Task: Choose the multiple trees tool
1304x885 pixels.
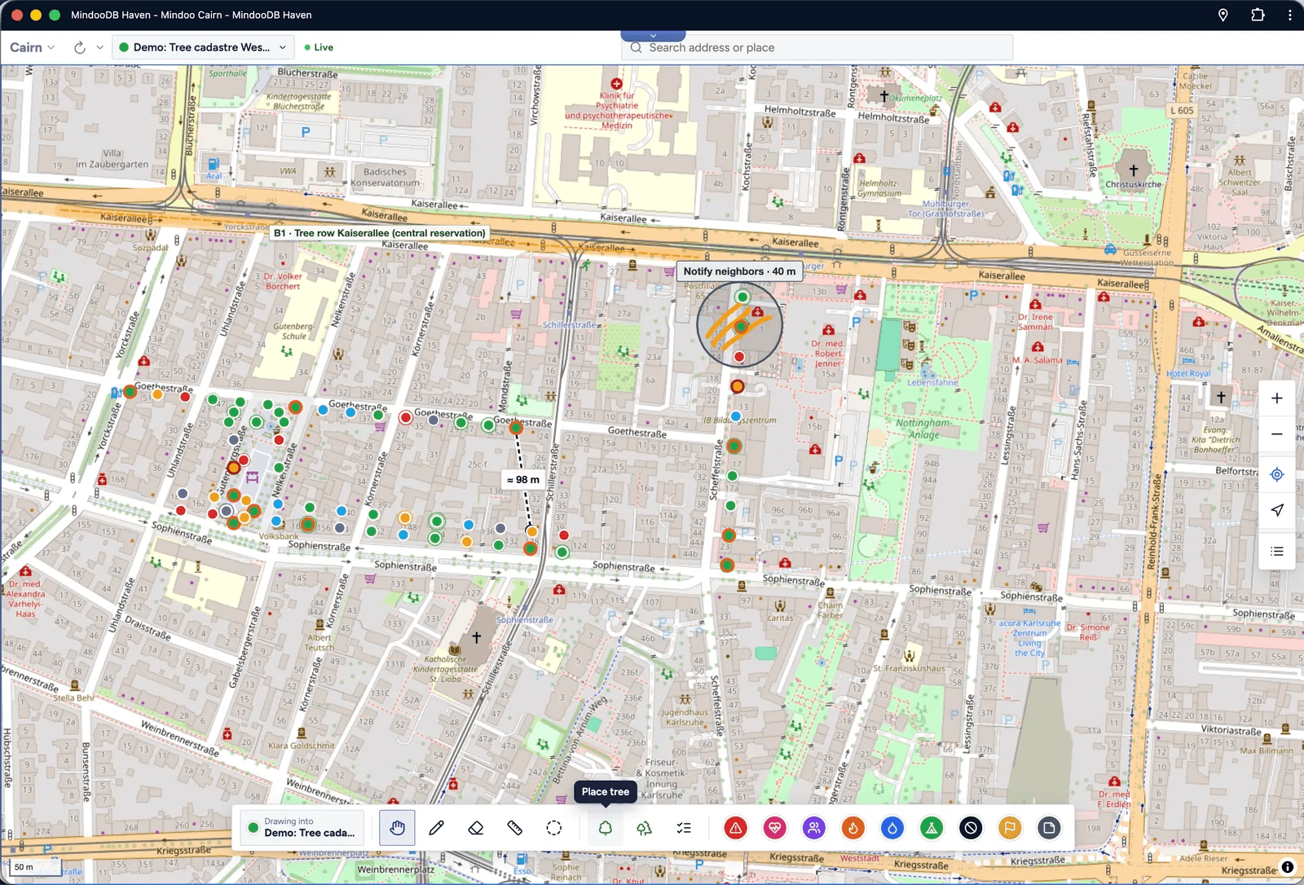Action: (645, 828)
